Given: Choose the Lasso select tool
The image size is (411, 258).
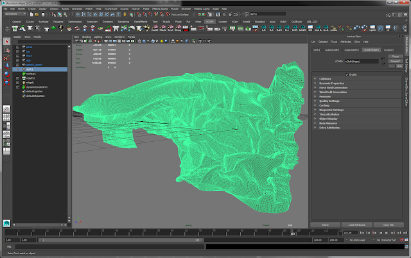Looking at the screenshot, I should 6,50.
